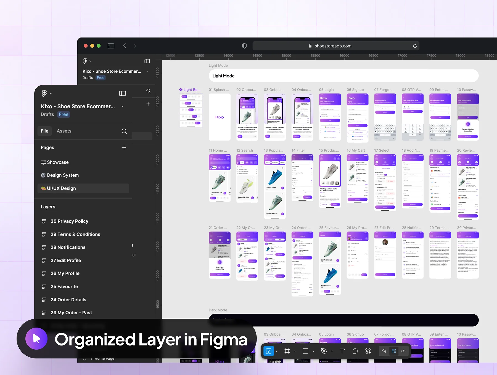
Task: Show the browser sidebar from the Safari toolbar
Action: coord(111,46)
